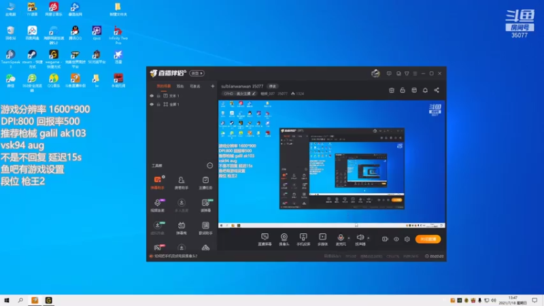Click the gift box icon above preview

click(392, 90)
